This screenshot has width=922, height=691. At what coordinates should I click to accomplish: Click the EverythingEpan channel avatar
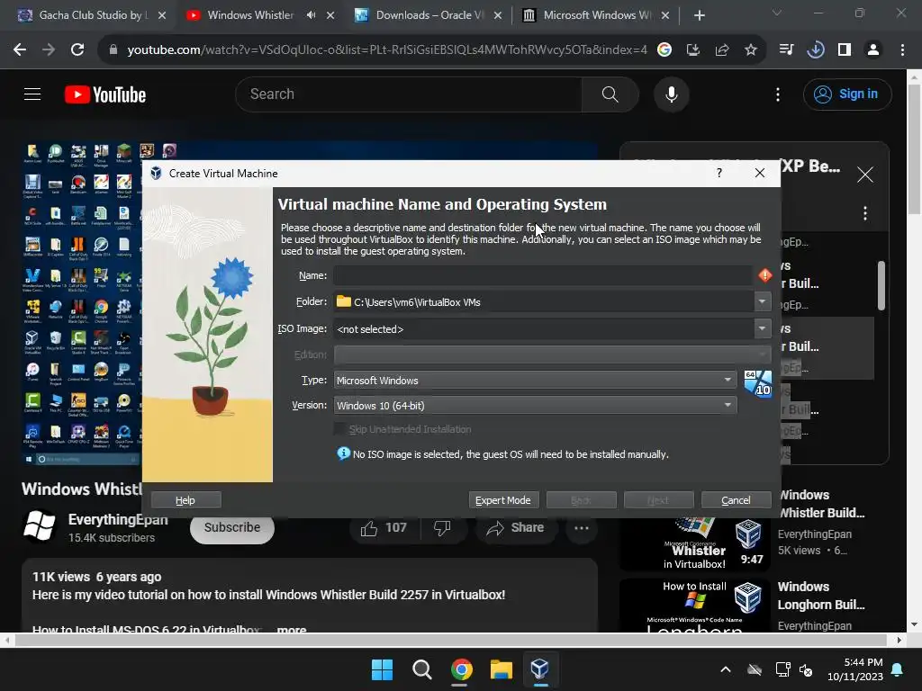[x=39, y=526]
